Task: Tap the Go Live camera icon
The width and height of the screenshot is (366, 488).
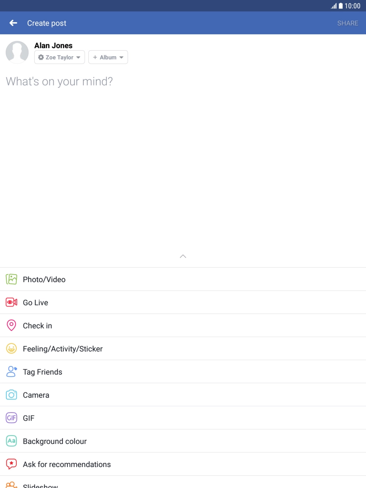Action: [x=11, y=302]
